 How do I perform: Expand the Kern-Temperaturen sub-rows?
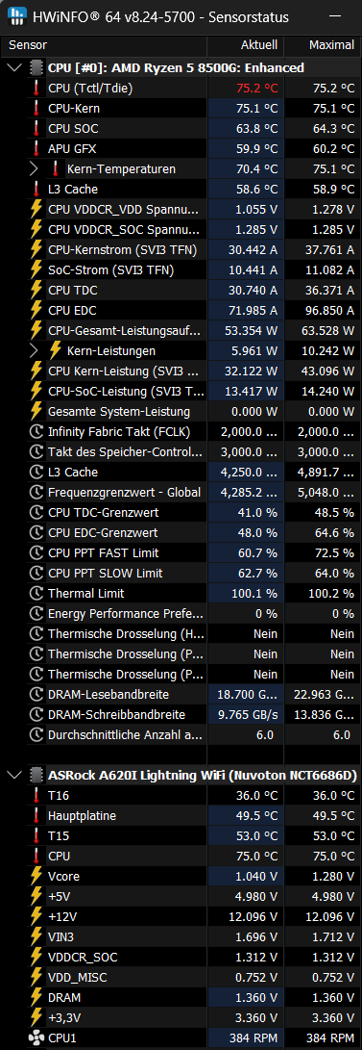(x=34, y=168)
